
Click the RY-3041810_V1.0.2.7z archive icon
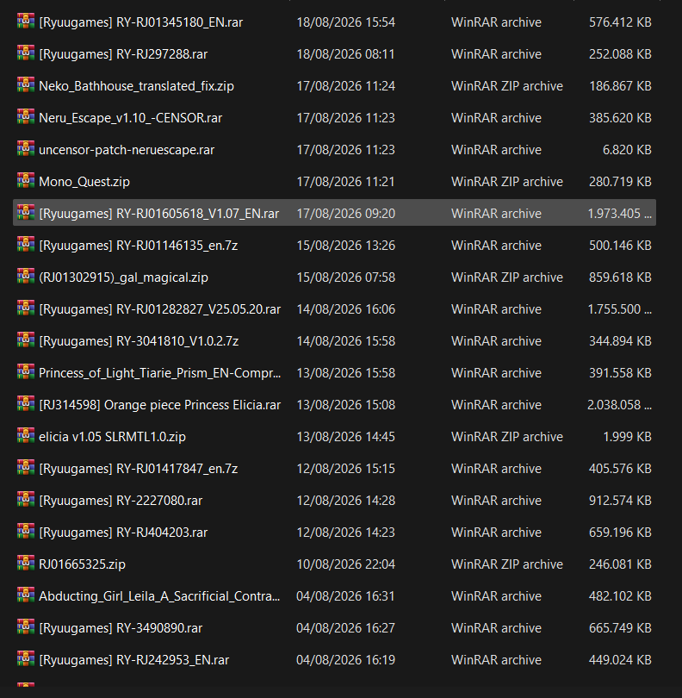click(x=26, y=340)
